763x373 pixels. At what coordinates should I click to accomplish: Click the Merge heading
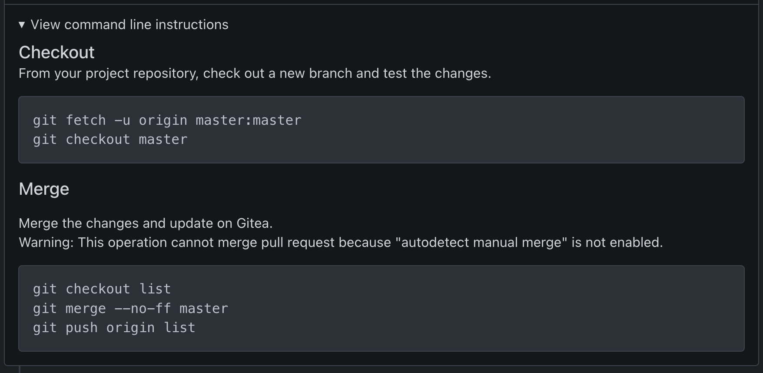pos(44,189)
